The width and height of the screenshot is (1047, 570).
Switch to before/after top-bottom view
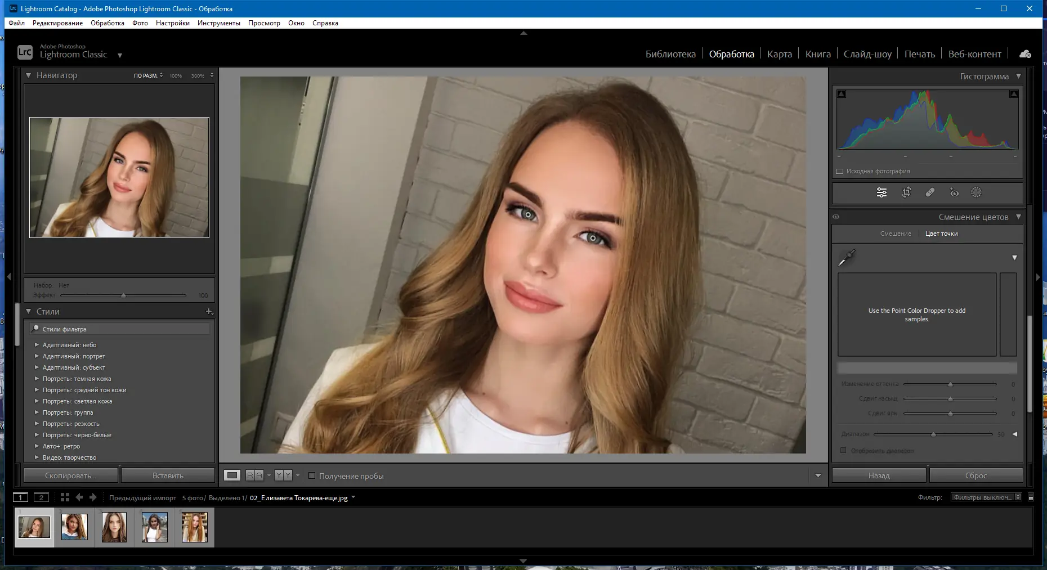click(283, 475)
